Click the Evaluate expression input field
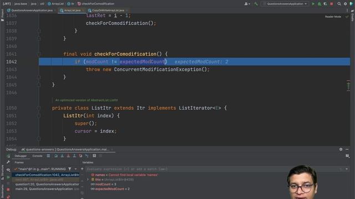The height and width of the screenshot is (199, 355). [x=213, y=169]
